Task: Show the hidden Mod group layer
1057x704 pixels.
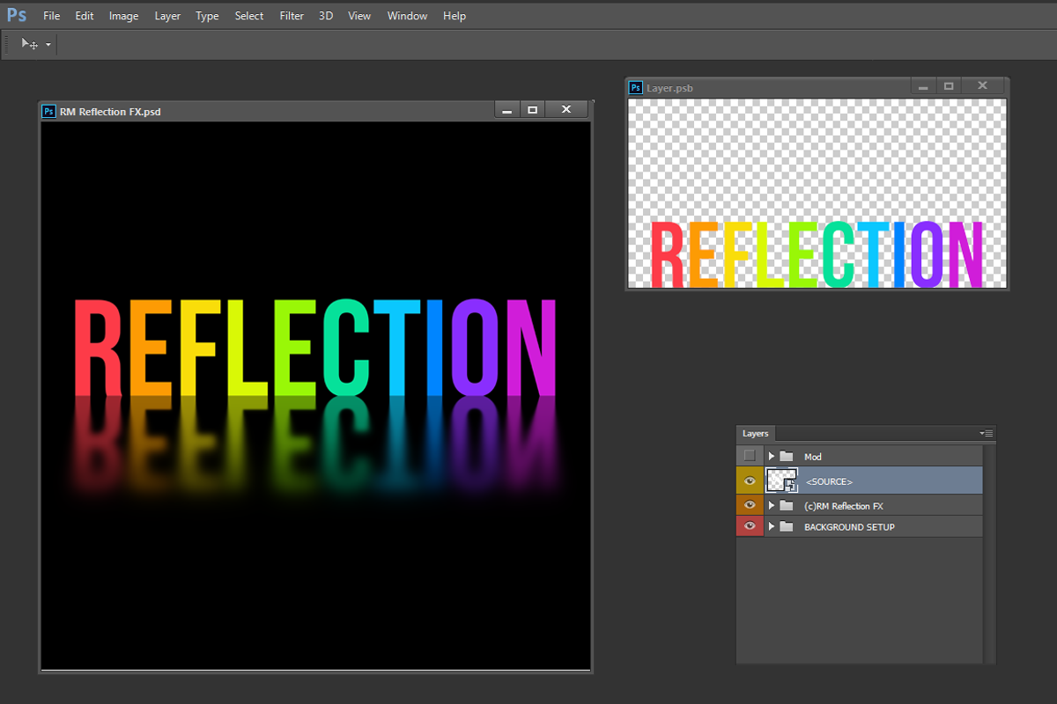Action: pyautogui.click(x=750, y=456)
